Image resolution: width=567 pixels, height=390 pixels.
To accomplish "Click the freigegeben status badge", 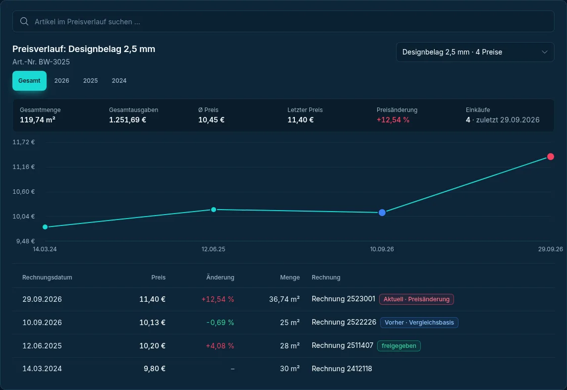I will [x=398, y=346].
